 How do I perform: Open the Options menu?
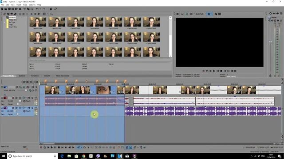click(32, 5)
